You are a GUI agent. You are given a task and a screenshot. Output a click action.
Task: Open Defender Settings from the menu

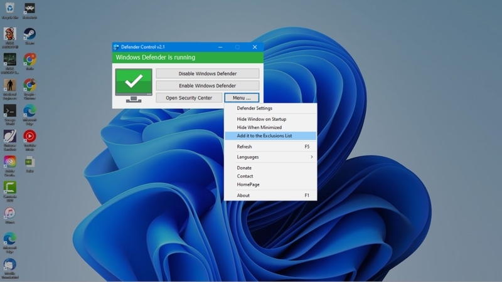pos(270,108)
